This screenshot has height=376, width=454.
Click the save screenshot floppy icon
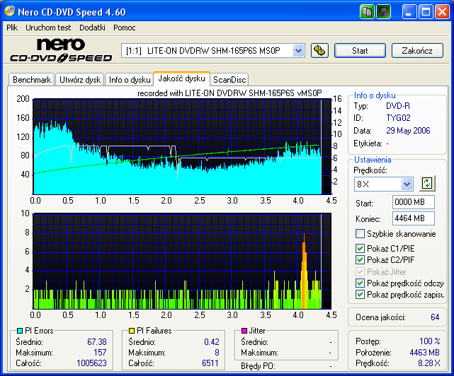[383, 12]
